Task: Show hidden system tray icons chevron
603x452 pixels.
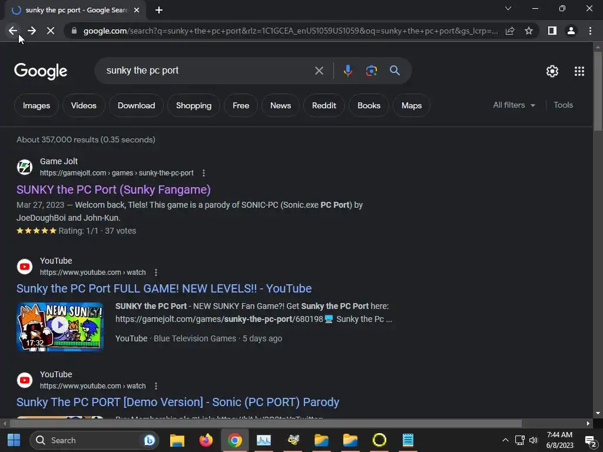Action: point(505,440)
